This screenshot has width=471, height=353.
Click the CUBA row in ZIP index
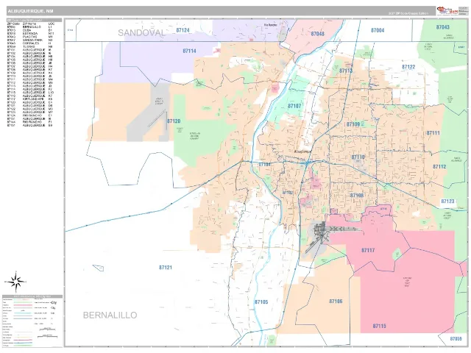pyautogui.click(x=31, y=30)
